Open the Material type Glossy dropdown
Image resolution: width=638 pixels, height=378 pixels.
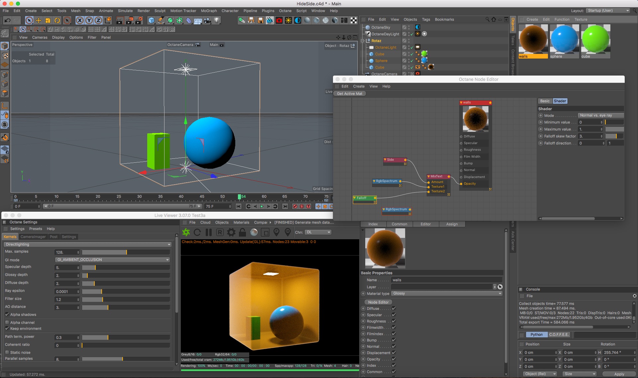[x=447, y=293]
